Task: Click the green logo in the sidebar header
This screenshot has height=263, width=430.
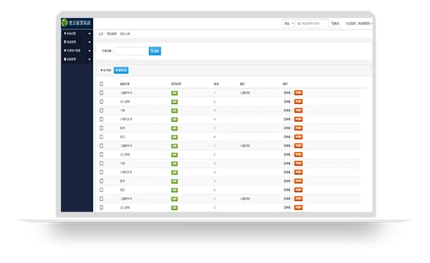Action: coord(64,23)
